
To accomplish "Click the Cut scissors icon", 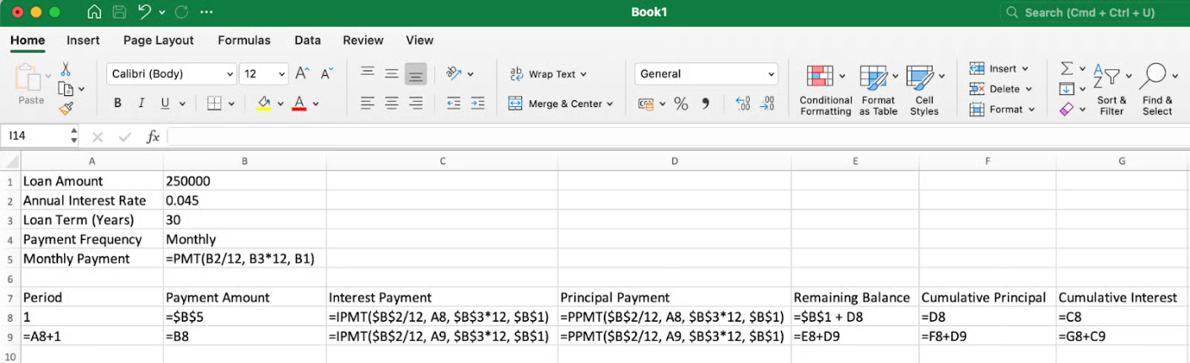I will point(66,69).
